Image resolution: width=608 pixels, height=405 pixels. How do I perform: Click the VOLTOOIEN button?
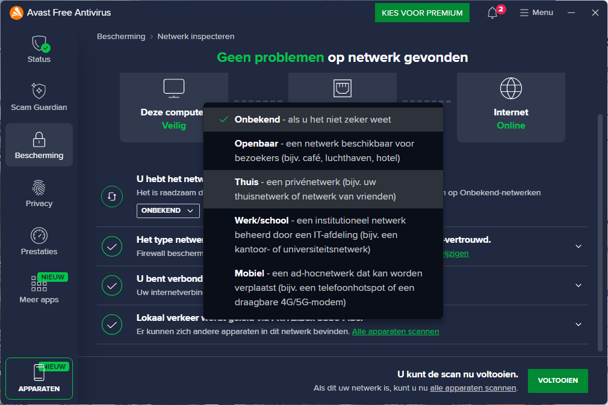[x=557, y=380]
